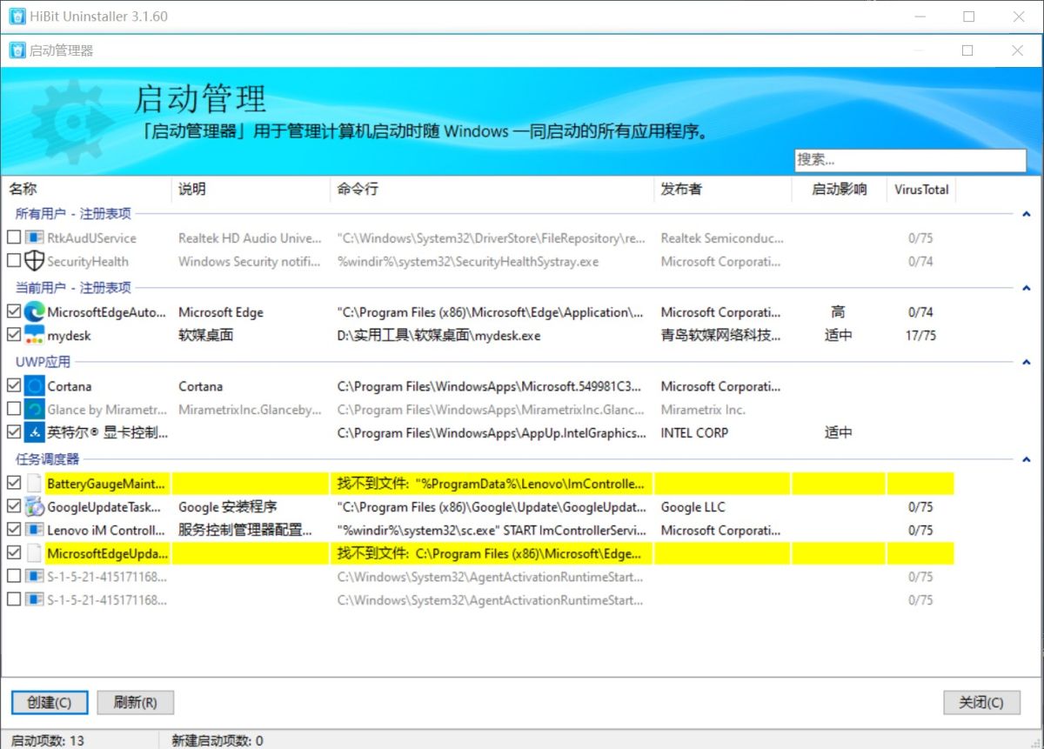
Task: Select the SecurityHealthSystray.exe command line
Action: 468,262
